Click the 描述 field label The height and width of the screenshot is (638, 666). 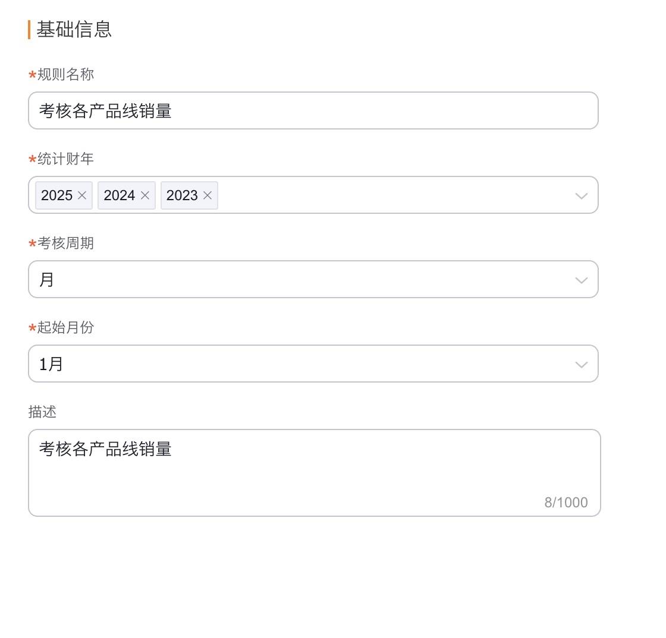42,412
